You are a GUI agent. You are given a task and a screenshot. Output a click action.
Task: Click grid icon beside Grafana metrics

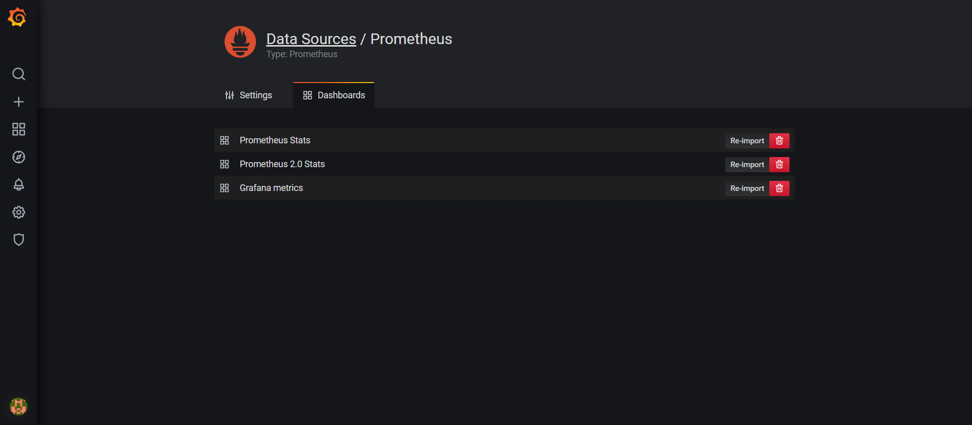coord(225,188)
